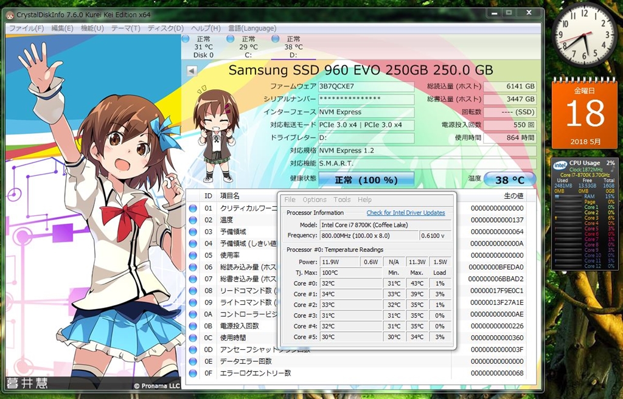Click status icon of row 08 リードコマンド数
This screenshot has width=623, height=399.
click(193, 291)
